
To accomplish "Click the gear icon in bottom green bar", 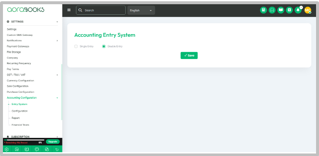I will [6, 149].
